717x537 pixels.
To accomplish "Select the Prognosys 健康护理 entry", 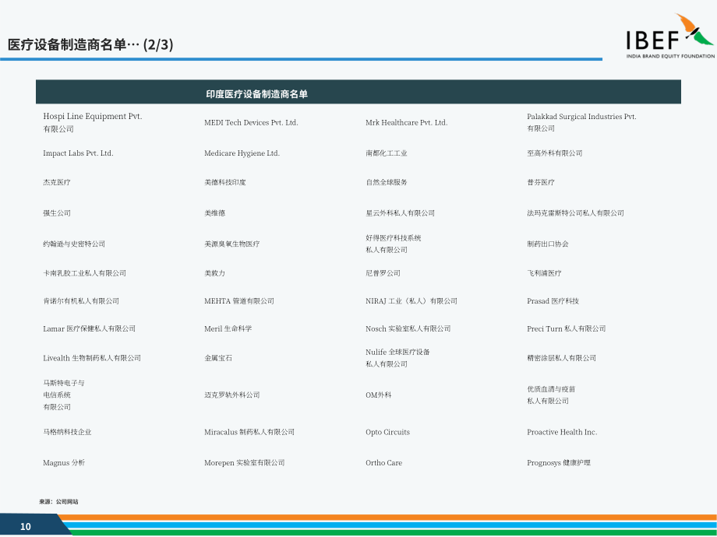I will point(559,462).
